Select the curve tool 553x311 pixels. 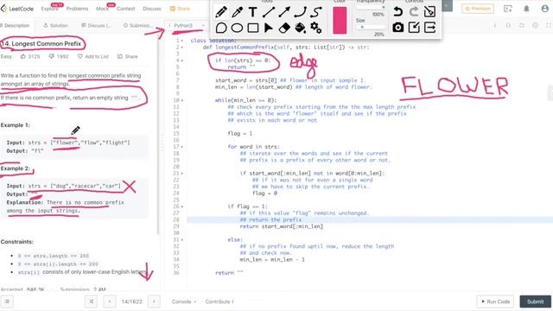click(x=300, y=12)
